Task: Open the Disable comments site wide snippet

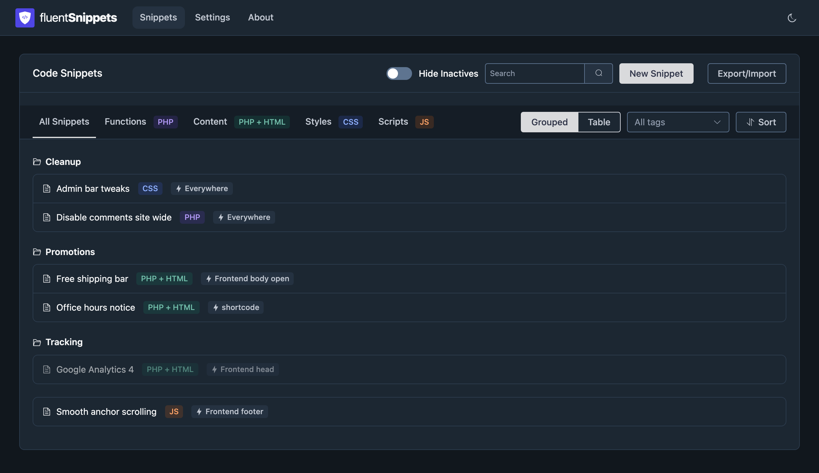Action: (409, 217)
